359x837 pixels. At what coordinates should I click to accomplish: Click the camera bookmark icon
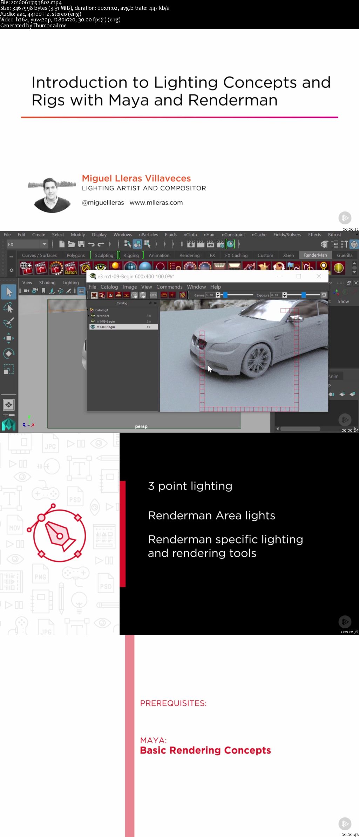[x=43, y=291]
